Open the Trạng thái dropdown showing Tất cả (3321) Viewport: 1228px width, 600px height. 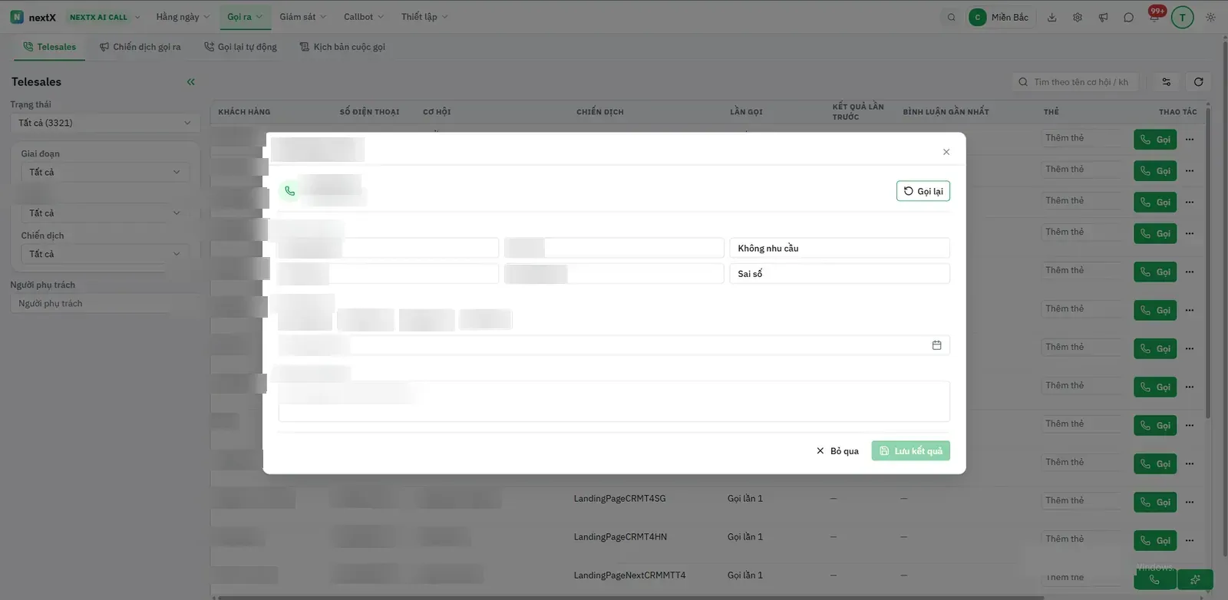[105, 123]
